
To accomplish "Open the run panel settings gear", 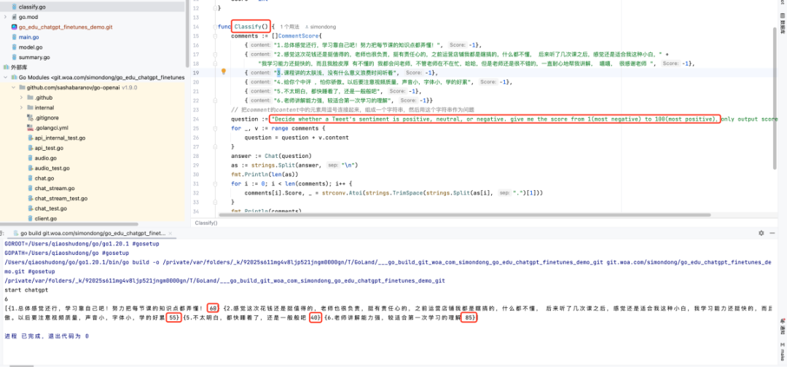I will pyautogui.click(x=761, y=233).
